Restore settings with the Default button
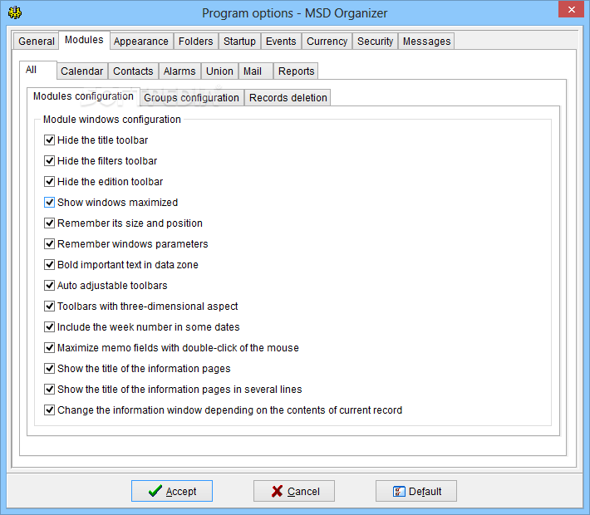Image resolution: width=590 pixels, height=515 pixels. tap(416, 491)
